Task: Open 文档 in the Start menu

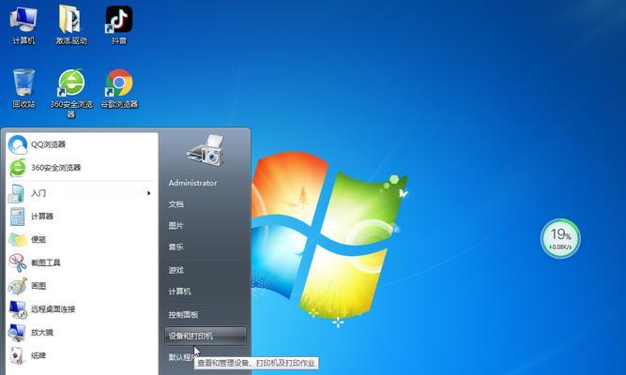Action: tap(176, 204)
